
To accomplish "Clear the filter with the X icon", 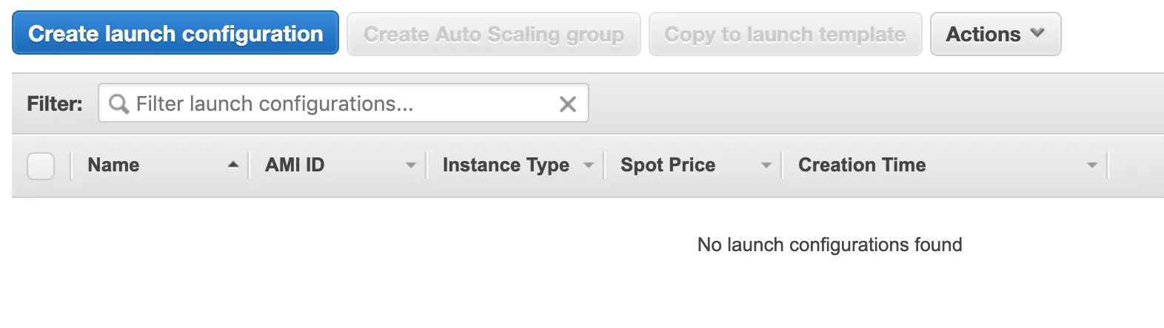I will pos(568,104).
